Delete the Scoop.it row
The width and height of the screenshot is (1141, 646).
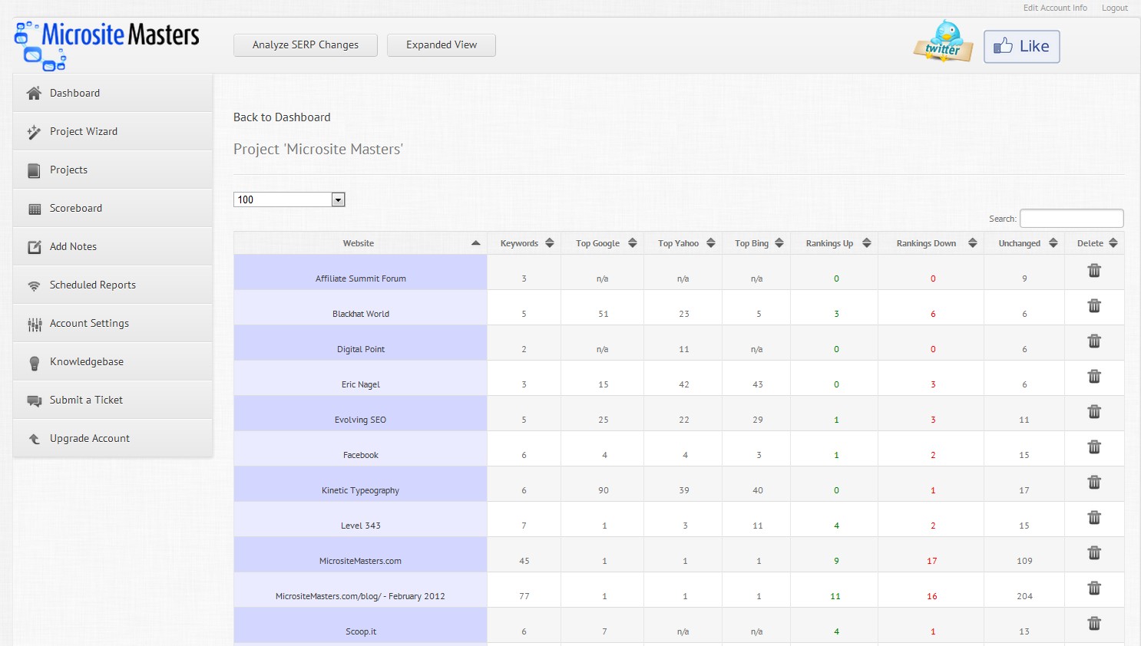click(x=1094, y=623)
